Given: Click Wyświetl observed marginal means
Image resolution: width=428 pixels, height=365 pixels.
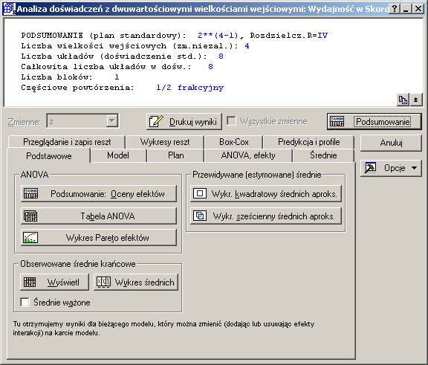Looking at the screenshot, I should (54, 282).
